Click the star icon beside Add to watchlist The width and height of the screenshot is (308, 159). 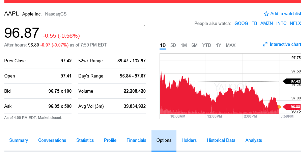266,14
